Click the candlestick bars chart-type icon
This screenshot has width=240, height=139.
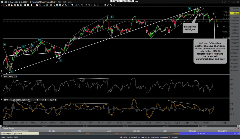[x=40, y=5]
